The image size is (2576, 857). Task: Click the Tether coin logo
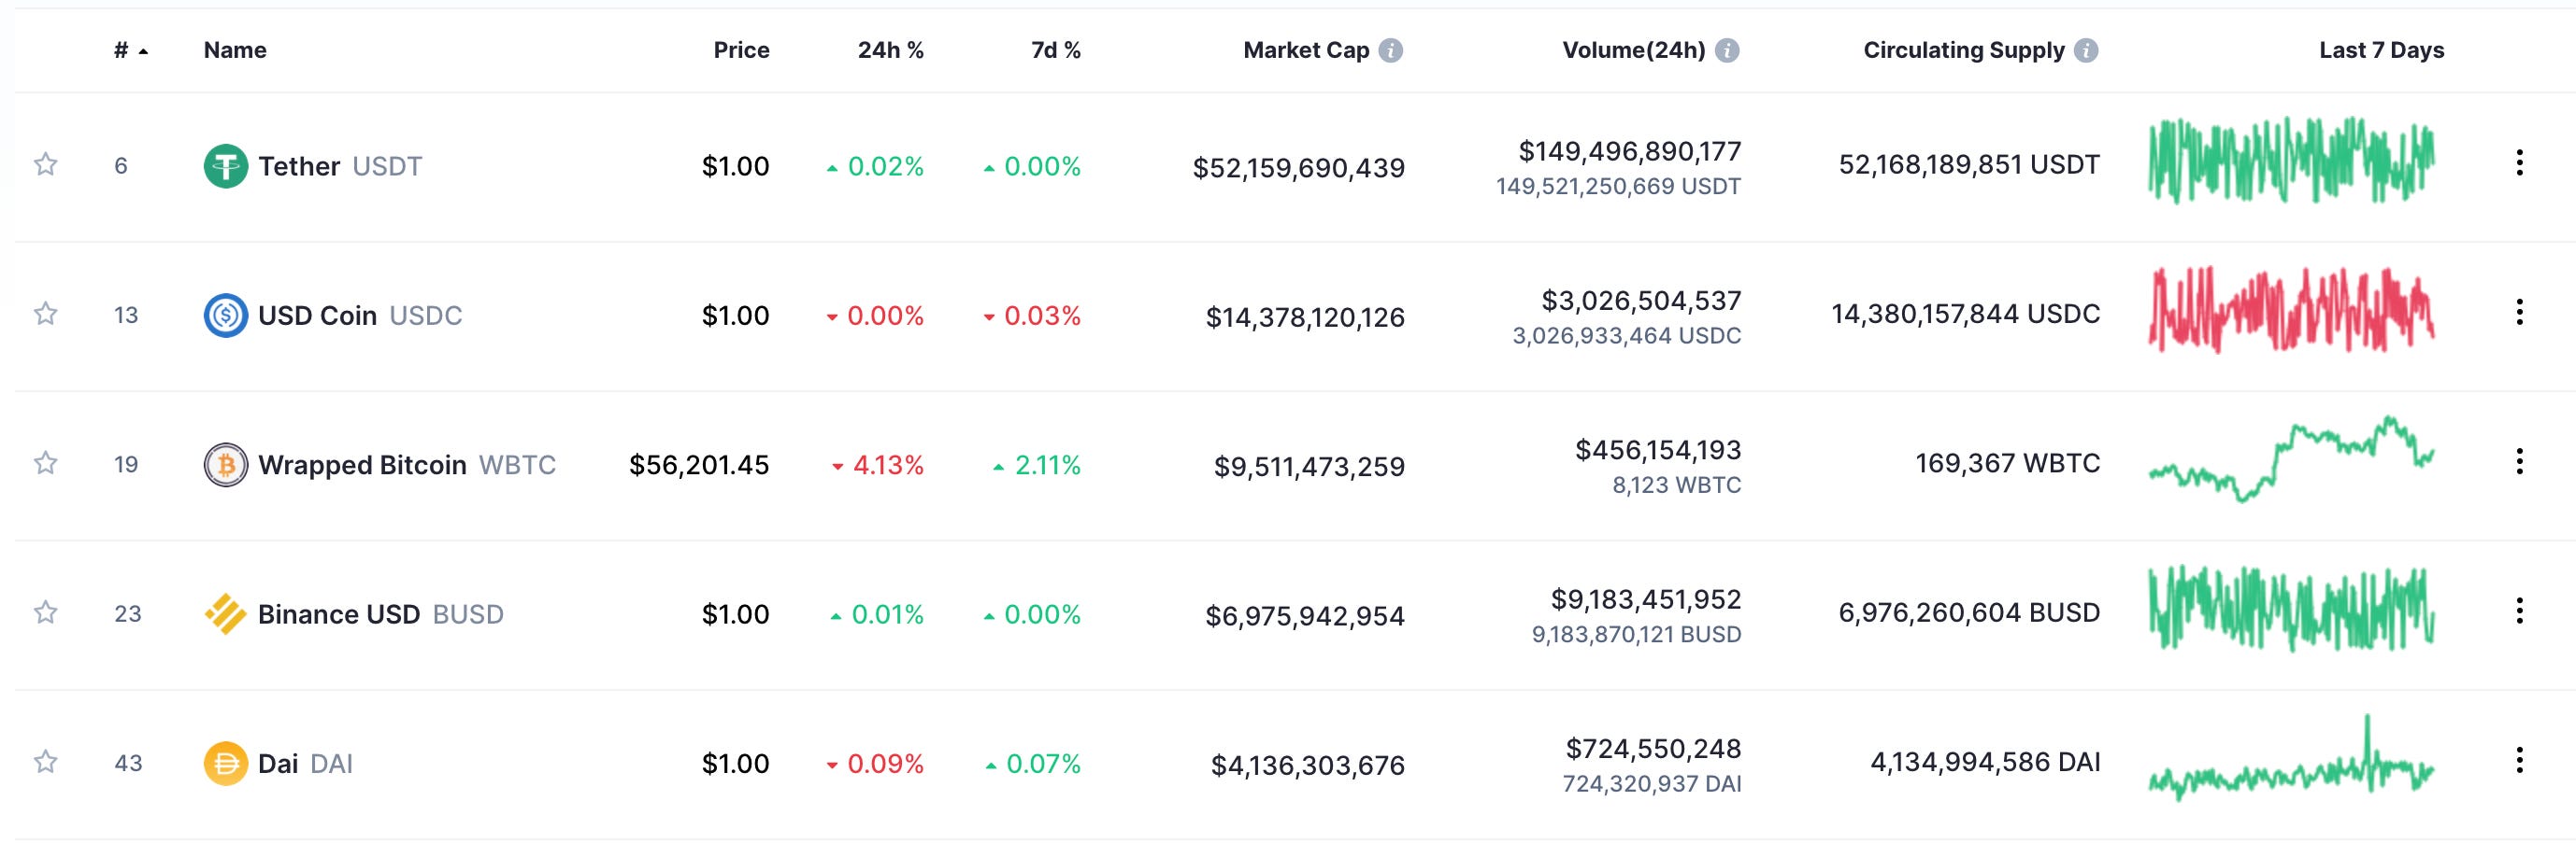[x=226, y=166]
